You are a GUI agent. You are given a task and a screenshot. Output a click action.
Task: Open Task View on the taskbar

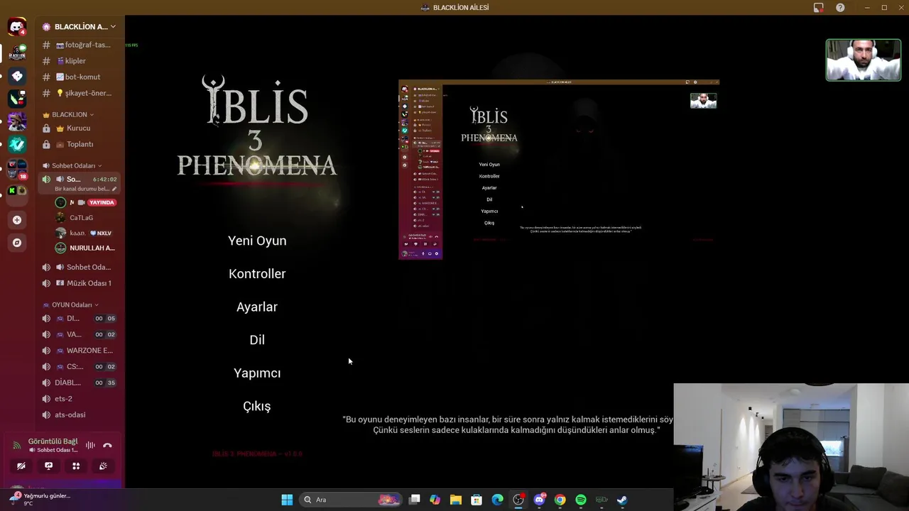coord(415,500)
